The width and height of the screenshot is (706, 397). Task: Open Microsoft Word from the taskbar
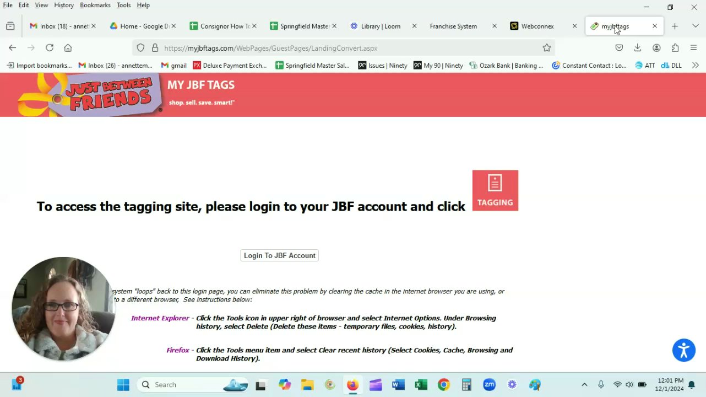pos(398,384)
